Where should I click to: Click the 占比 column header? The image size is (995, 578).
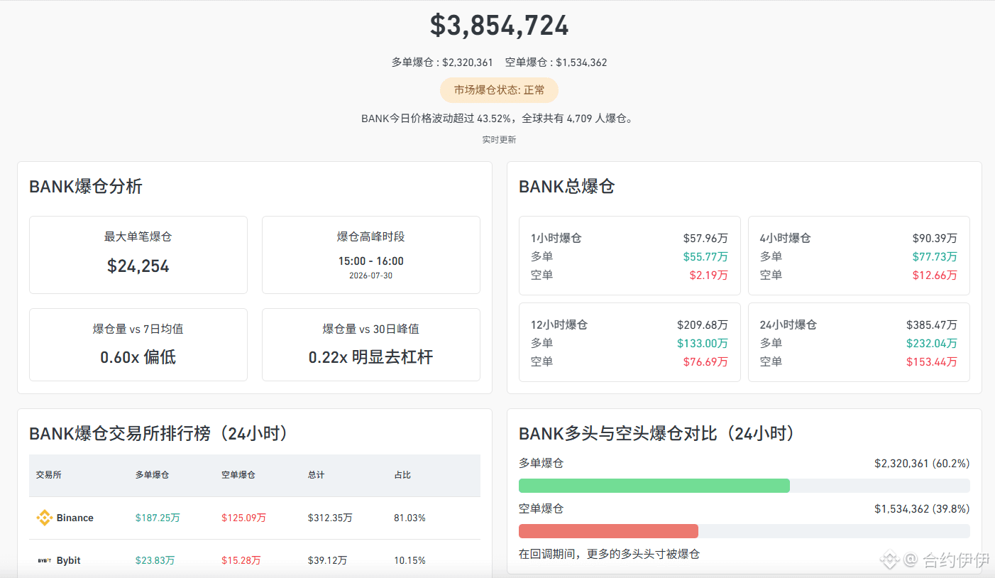coord(402,475)
